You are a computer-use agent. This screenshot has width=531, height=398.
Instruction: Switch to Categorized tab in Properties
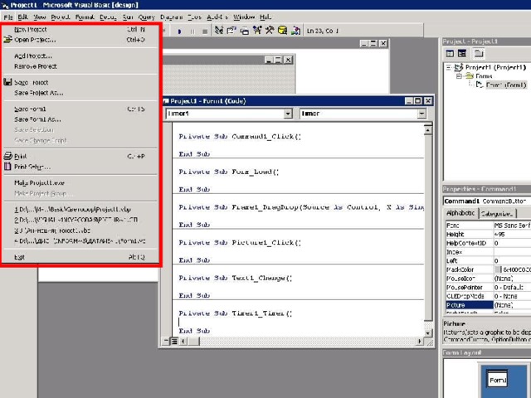pos(497,214)
